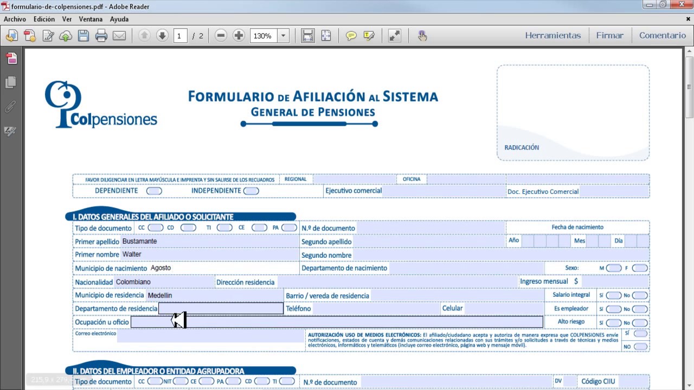
Task: Open the page thumbnails panel in the sidebar
Action: point(11,58)
